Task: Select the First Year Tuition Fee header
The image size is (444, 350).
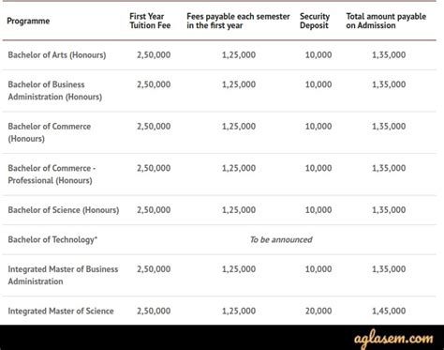Action: coord(150,21)
